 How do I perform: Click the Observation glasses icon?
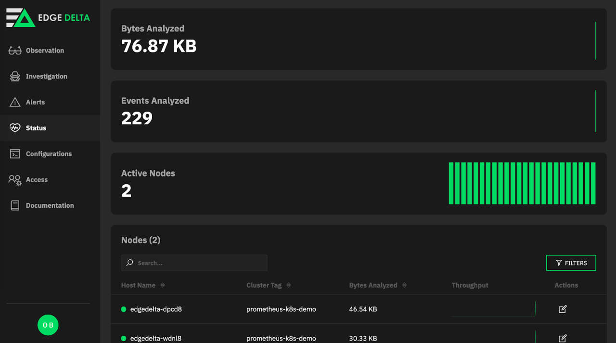15,51
